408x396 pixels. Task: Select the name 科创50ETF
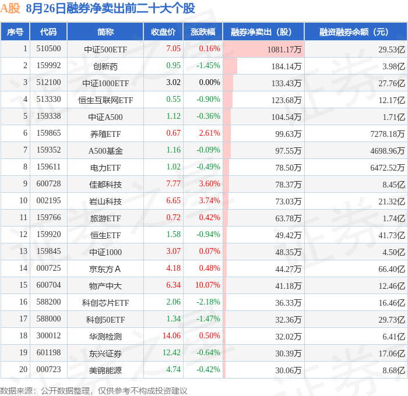point(105,320)
